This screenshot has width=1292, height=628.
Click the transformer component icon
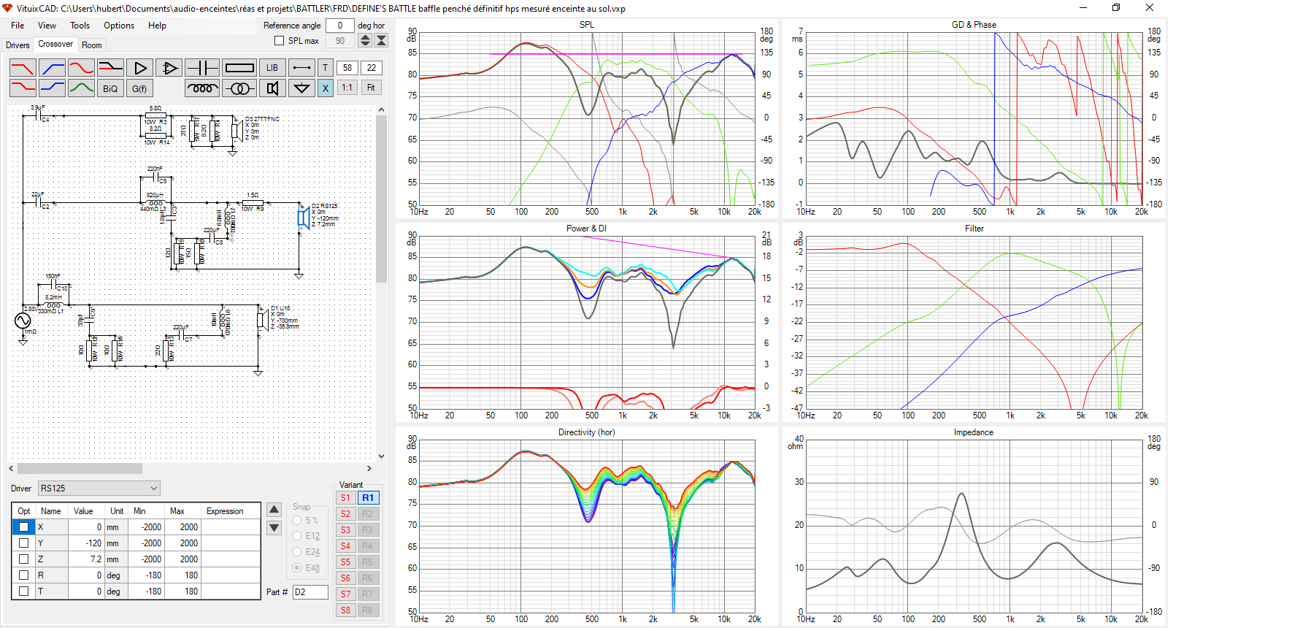click(x=239, y=88)
